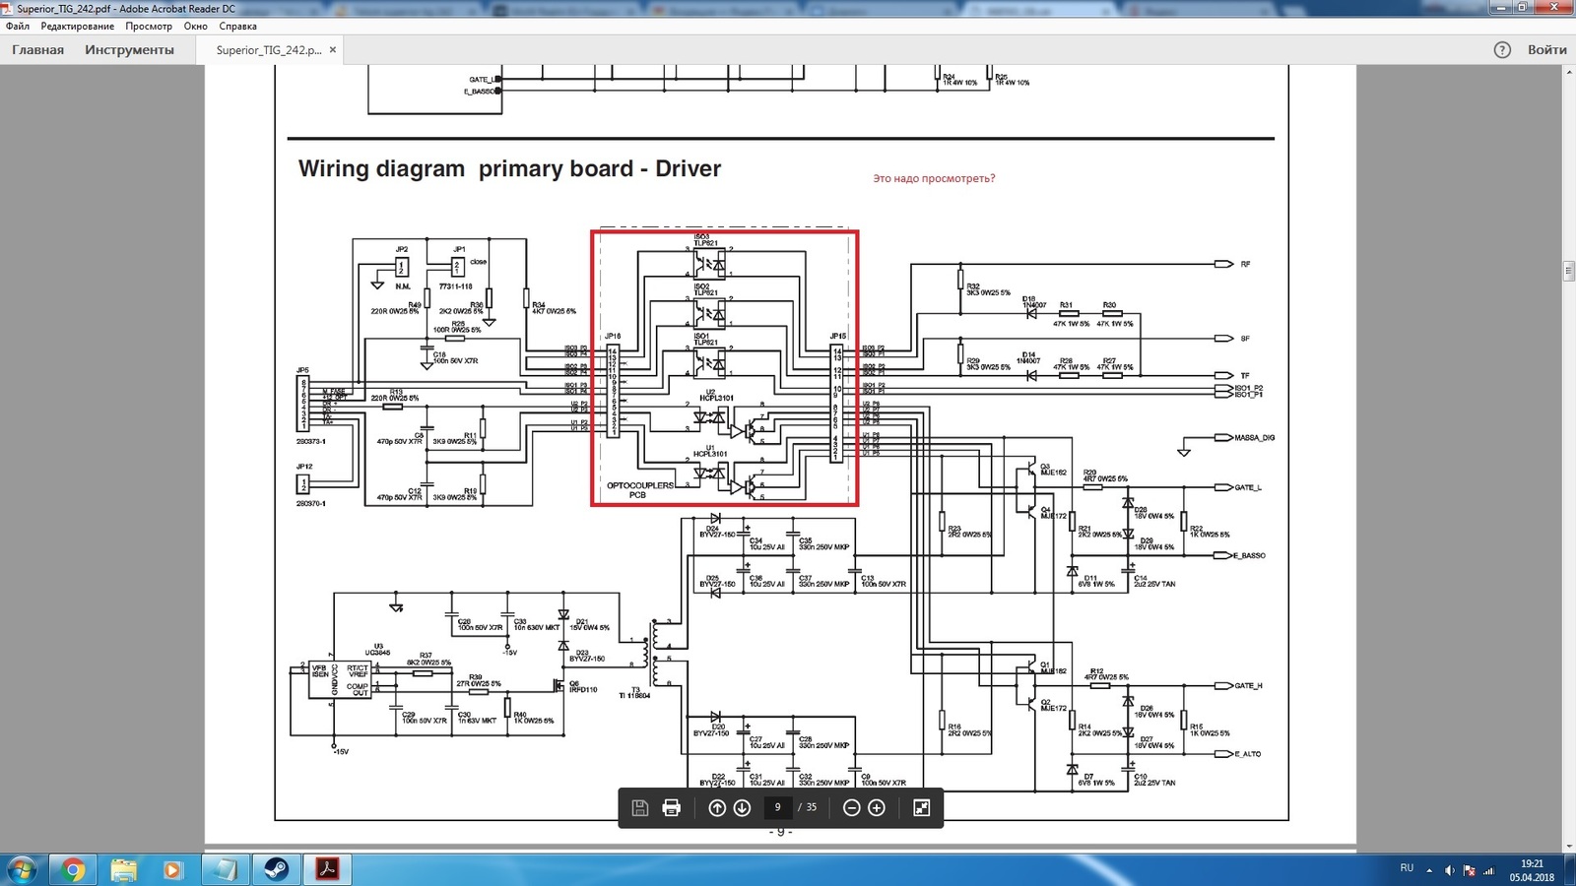The width and height of the screenshot is (1576, 886).
Task: Click the page number field showing 9
Action: 778,808
